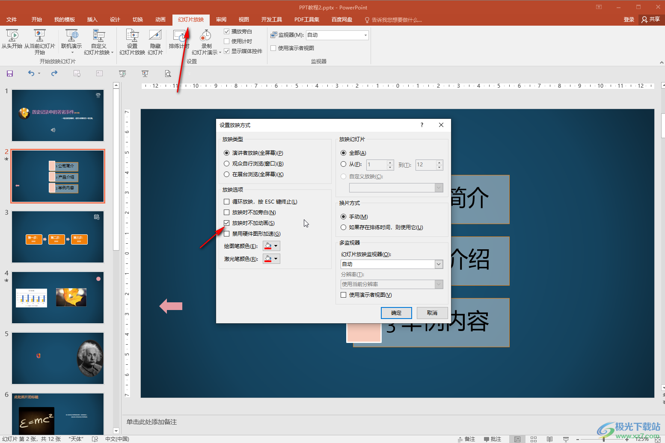This screenshot has width=665, height=443.
Task: Click the Save icon in quick toolbar
Action: coord(10,74)
